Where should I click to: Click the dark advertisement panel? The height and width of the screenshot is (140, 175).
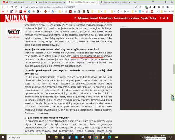click(x=141, y=69)
